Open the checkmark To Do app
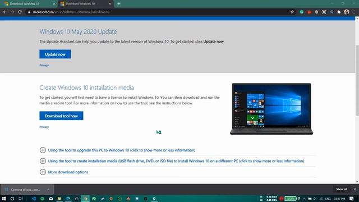 click(102, 199)
